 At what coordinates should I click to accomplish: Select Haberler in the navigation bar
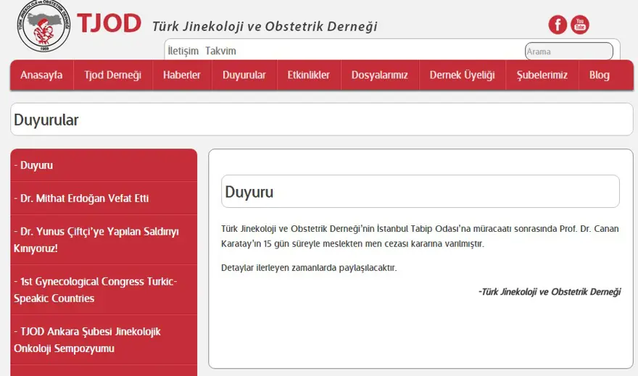[x=181, y=75]
